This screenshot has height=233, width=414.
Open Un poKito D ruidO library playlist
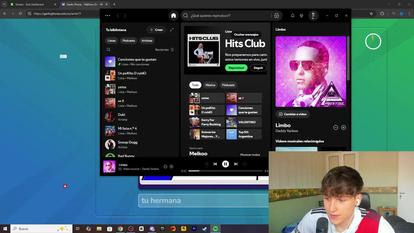pos(140,75)
